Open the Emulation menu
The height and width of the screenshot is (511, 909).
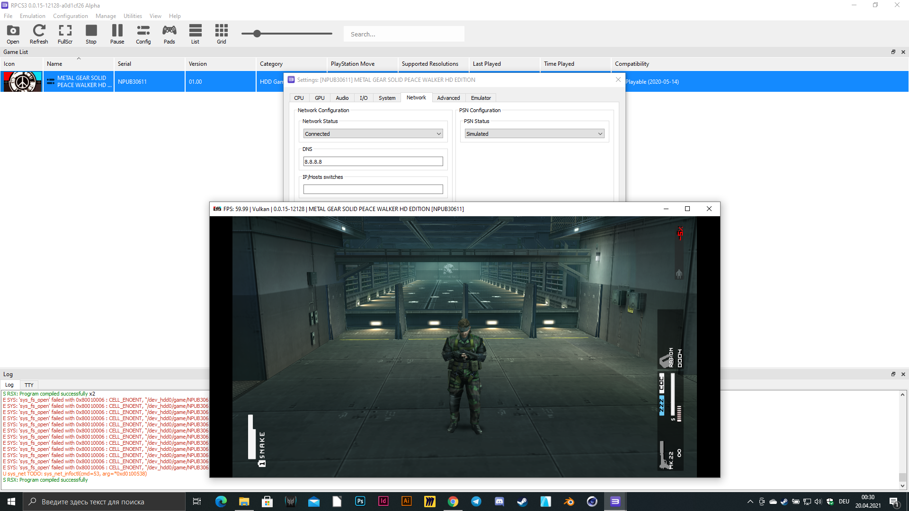coord(32,16)
